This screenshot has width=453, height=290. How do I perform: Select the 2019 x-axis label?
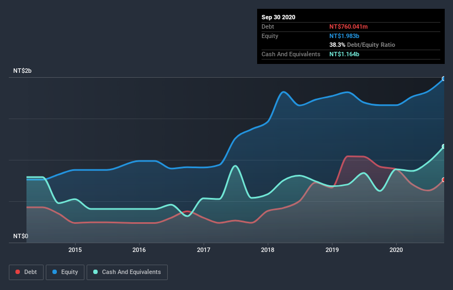(332, 250)
